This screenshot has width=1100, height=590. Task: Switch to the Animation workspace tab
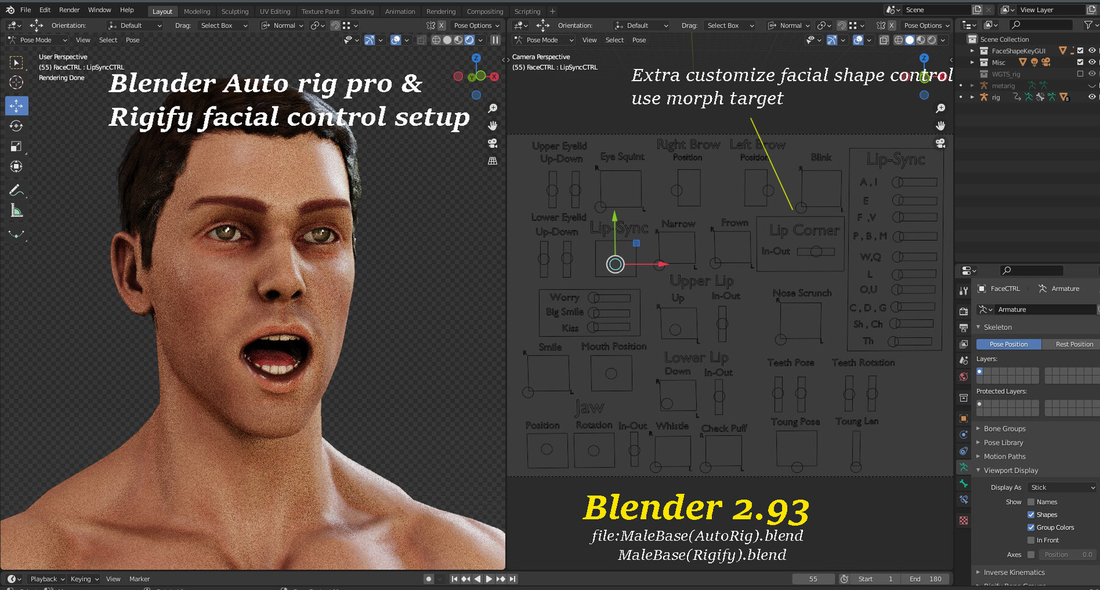(x=400, y=11)
